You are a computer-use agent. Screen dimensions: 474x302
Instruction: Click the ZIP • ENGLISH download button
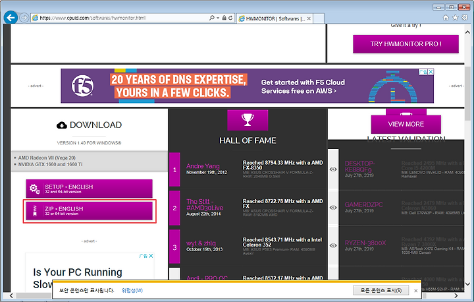(89, 211)
